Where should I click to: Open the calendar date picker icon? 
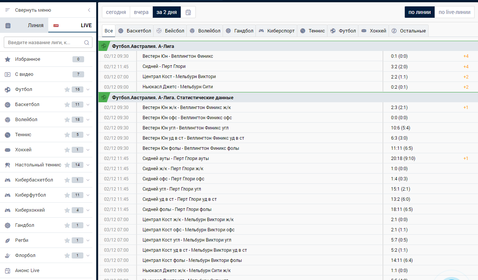coord(188,12)
